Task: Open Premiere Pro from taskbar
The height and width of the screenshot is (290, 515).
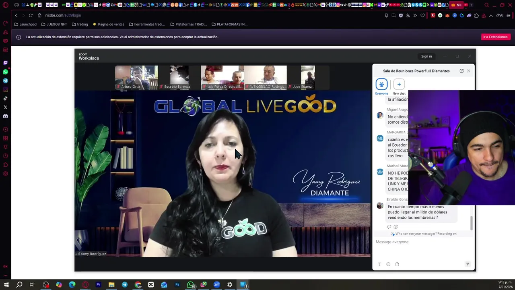Action: click(x=98, y=285)
